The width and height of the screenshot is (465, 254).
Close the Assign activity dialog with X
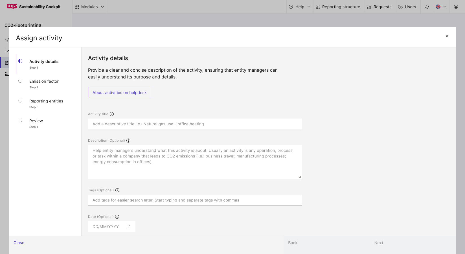pos(447,36)
